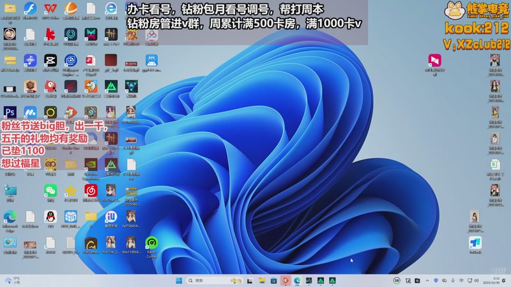The width and height of the screenshot is (511, 287).
Task: Open the Internet Explorer desktop shortcut
Action: tap(111, 9)
